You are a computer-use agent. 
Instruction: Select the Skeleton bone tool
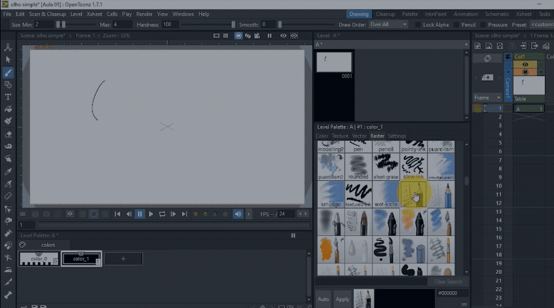pos(8,294)
